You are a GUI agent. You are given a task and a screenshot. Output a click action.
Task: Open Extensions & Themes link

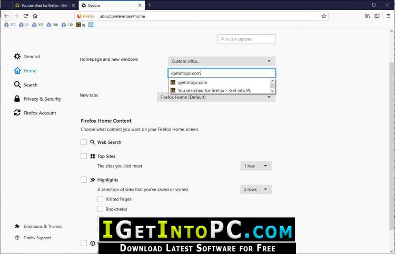click(x=38, y=226)
